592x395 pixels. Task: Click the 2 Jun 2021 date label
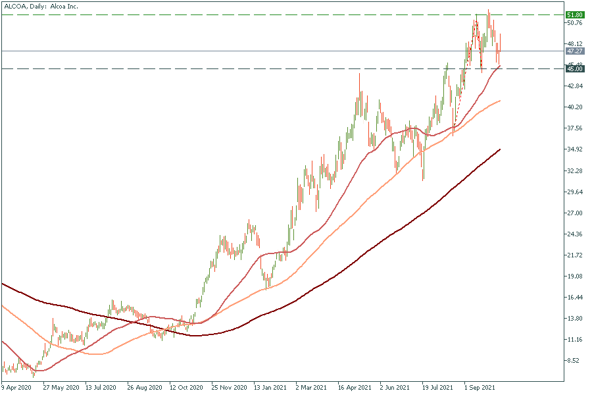(x=395, y=388)
